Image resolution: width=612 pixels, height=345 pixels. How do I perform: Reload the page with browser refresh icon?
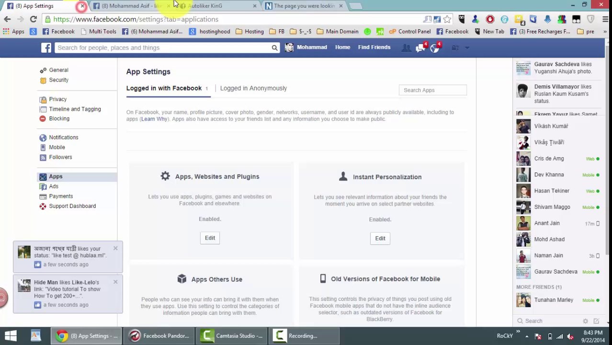point(33,19)
